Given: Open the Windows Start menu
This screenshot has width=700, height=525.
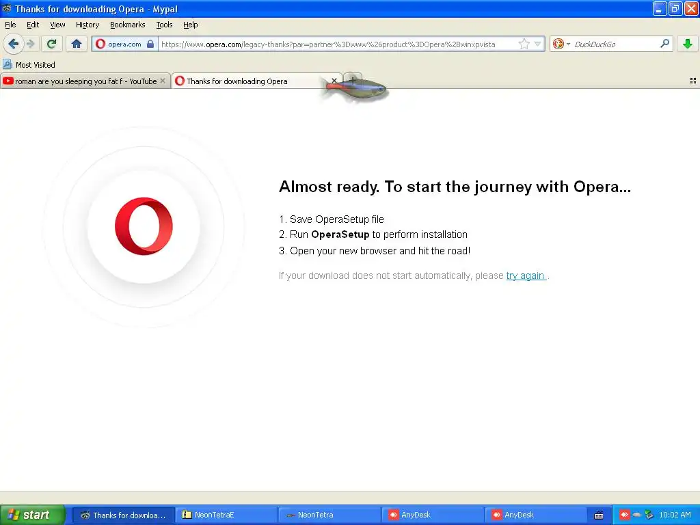Looking at the screenshot, I should click(x=32, y=515).
